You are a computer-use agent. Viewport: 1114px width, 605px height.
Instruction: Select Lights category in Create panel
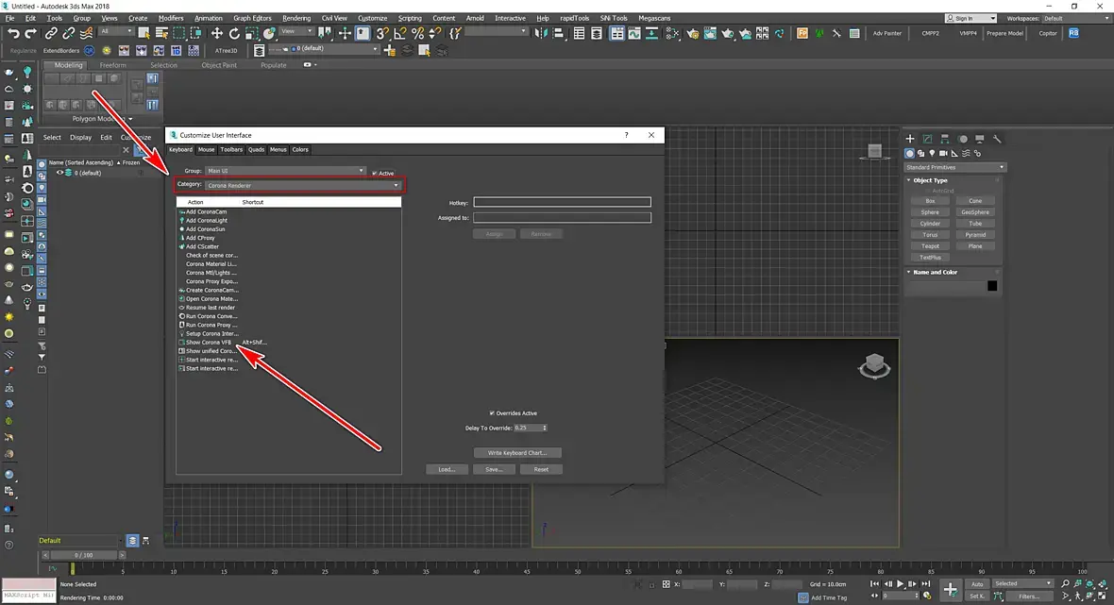[x=932, y=154]
